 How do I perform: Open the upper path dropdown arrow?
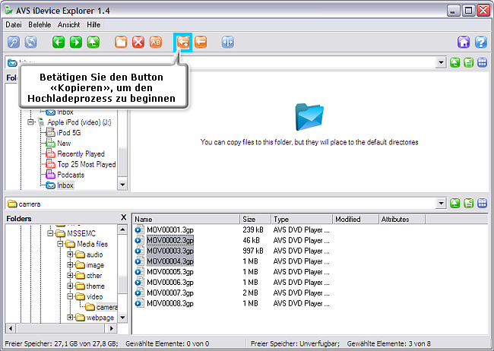(x=441, y=63)
